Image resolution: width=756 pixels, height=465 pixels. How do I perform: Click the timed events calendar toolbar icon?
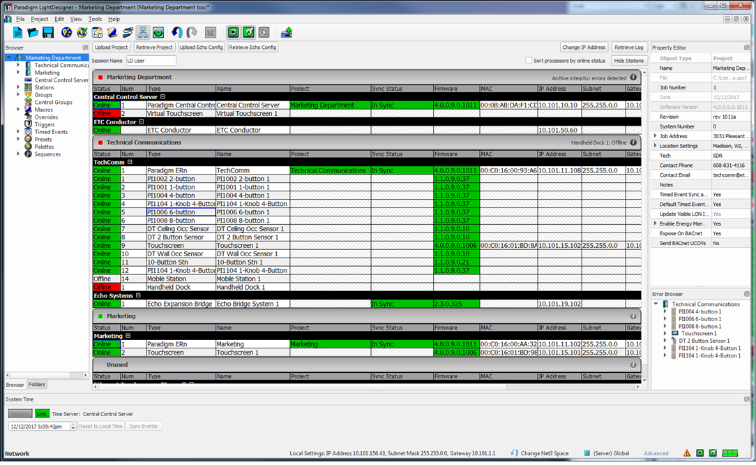click(97, 32)
